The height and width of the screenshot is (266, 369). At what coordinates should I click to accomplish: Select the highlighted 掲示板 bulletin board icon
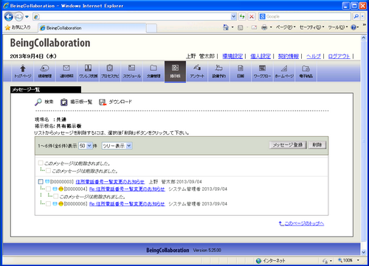[175, 71]
